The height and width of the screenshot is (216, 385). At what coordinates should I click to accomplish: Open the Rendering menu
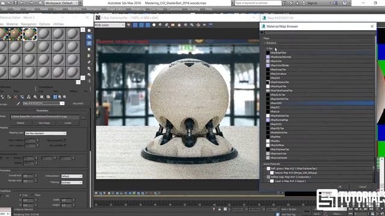(138, 9)
